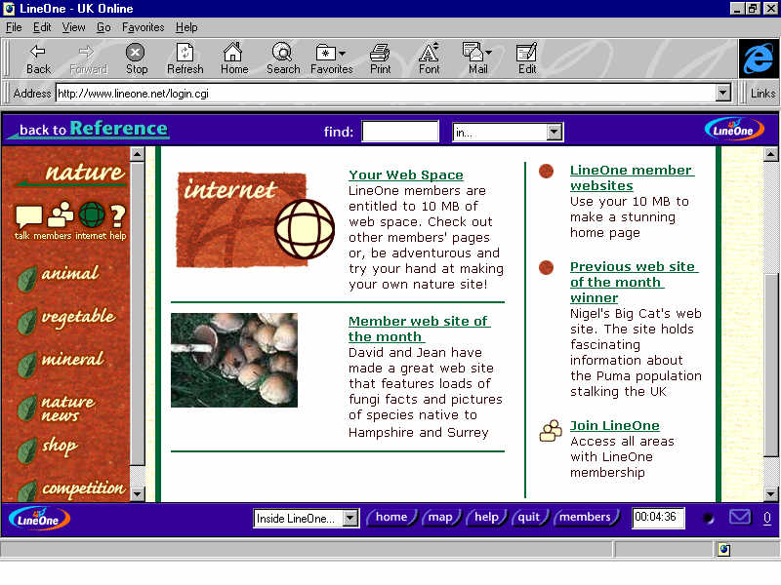
Task: Go to the Home page icon
Action: 233,59
